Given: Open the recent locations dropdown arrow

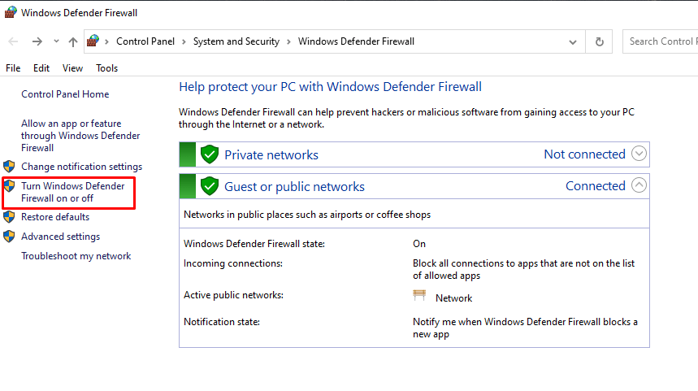Looking at the screenshot, I should pyautogui.click(x=56, y=41).
